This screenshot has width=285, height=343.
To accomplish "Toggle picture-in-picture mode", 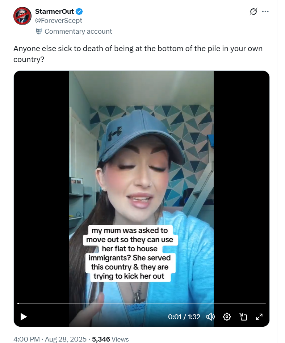I will pos(243,317).
